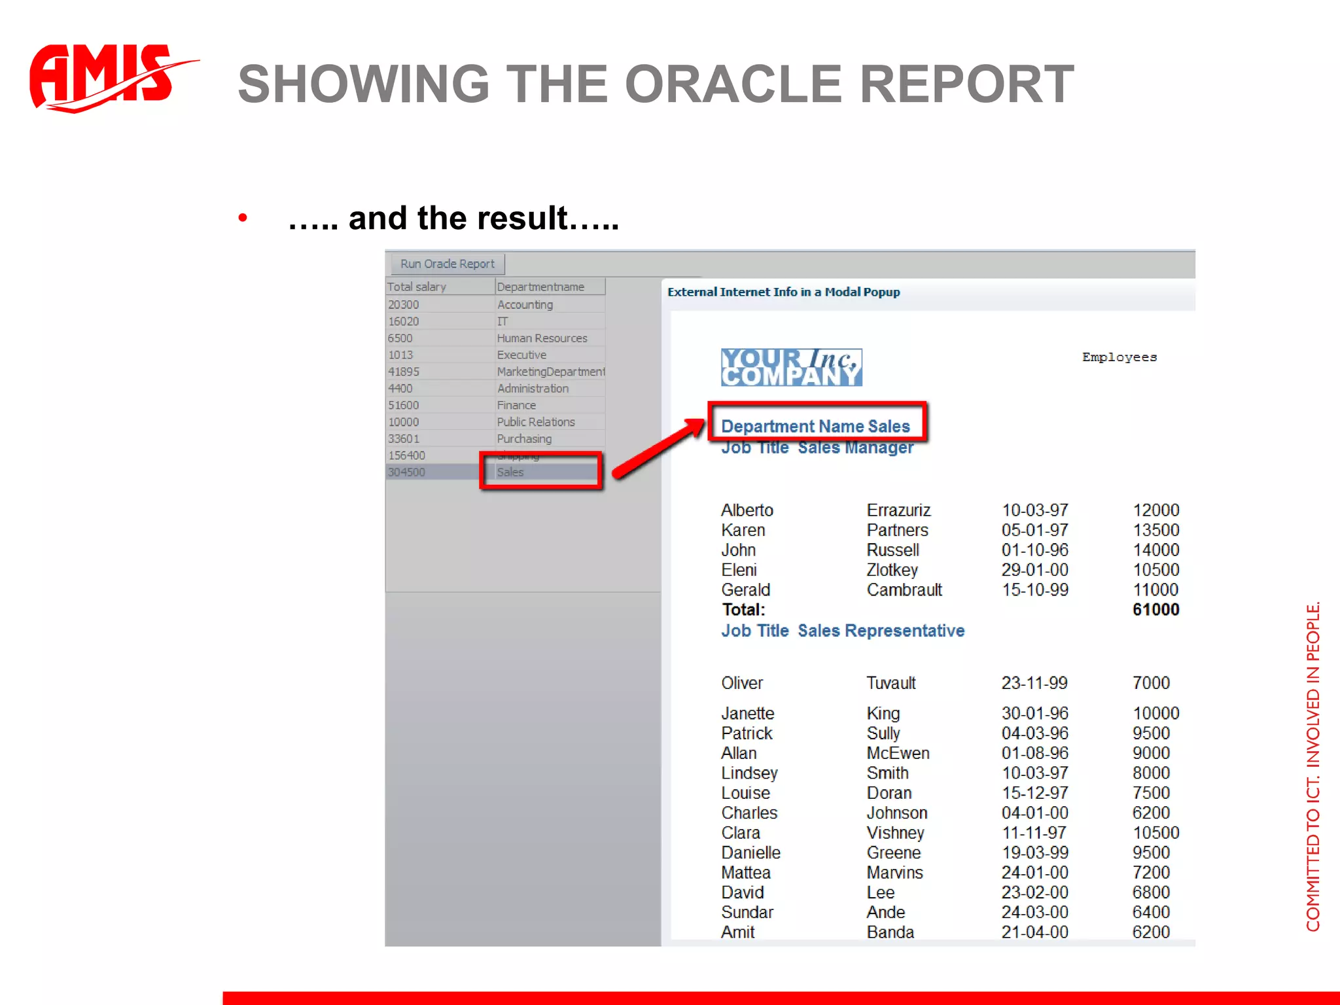Click Job Title Sales Representative heading
1340x1005 pixels.
click(x=843, y=631)
